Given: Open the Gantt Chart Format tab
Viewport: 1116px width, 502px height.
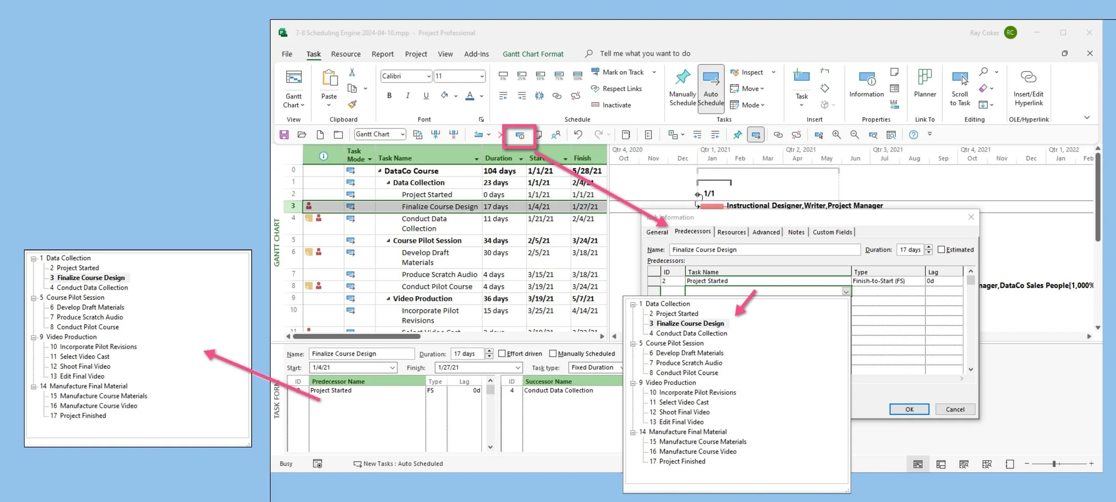Looking at the screenshot, I should coord(533,54).
